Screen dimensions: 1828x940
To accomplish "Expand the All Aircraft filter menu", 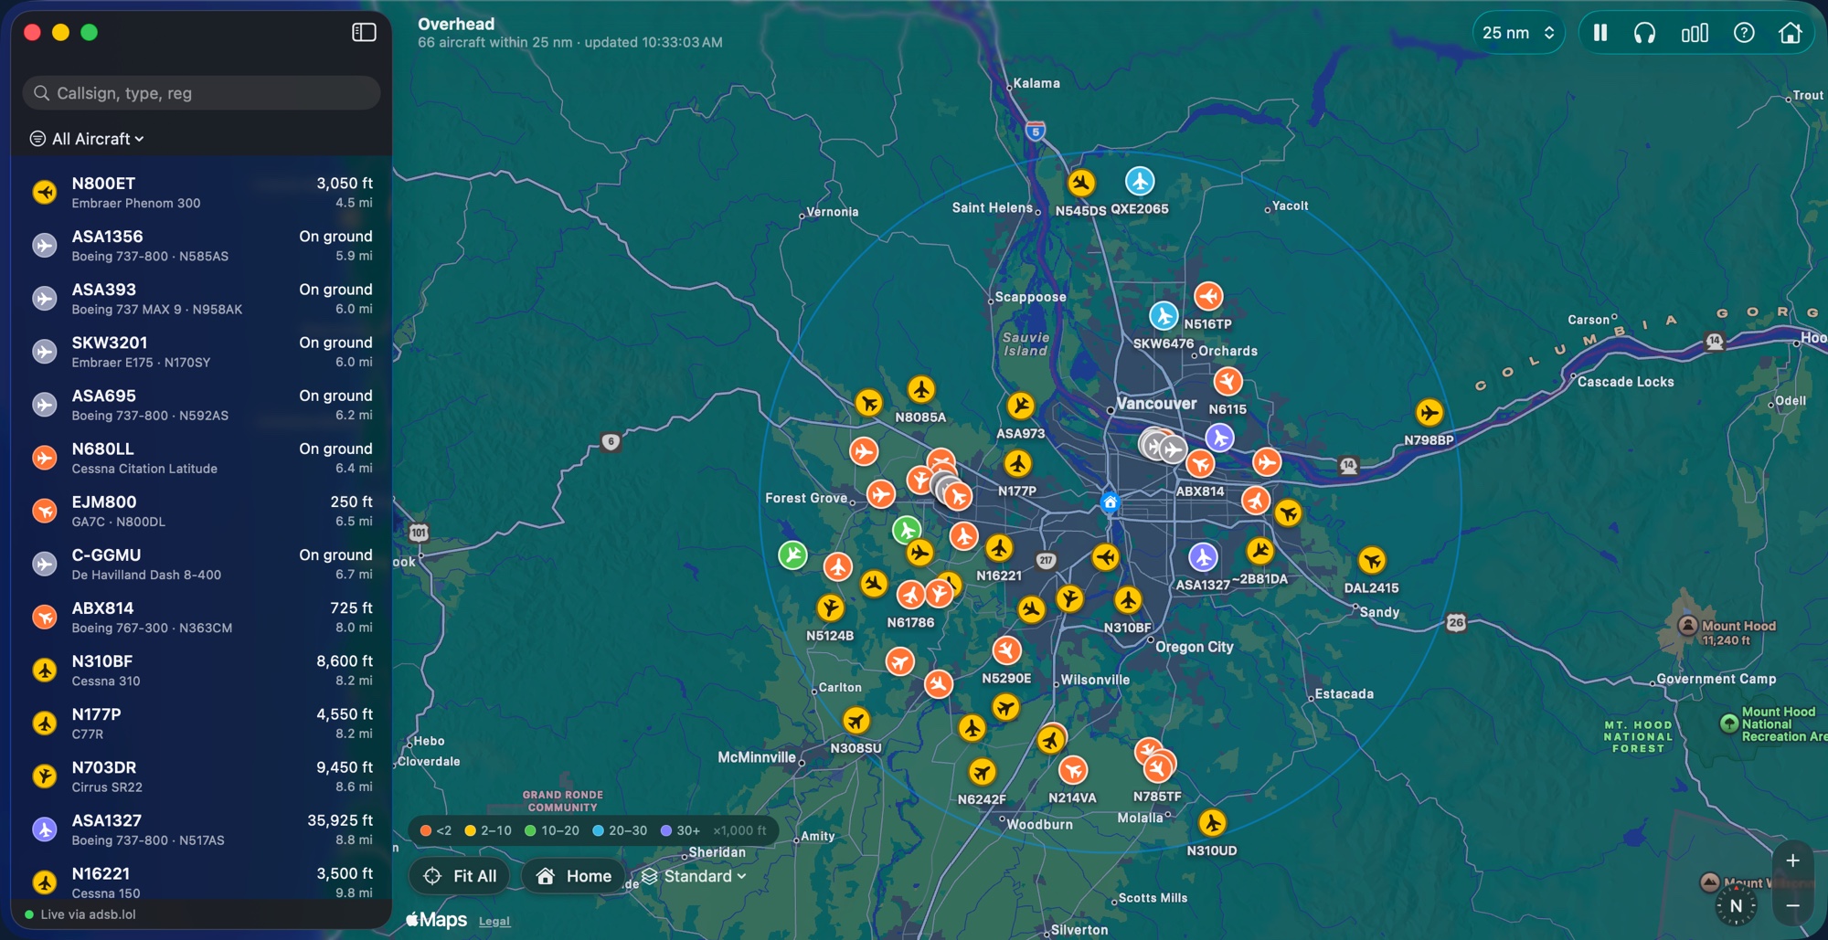I will [x=87, y=139].
